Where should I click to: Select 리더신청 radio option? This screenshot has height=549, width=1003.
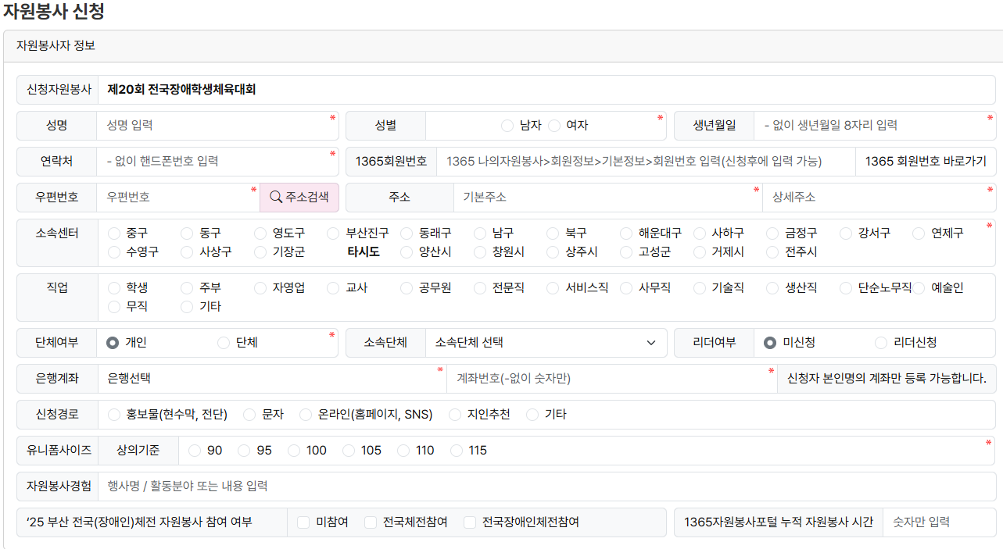pos(881,343)
